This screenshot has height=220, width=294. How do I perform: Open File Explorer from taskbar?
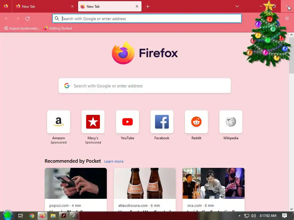click(53, 216)
